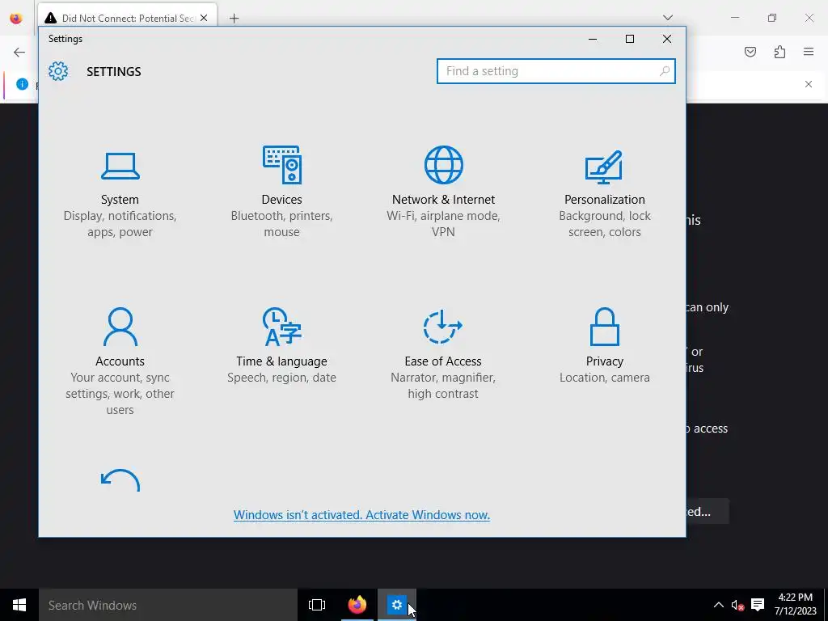Click 'Wi-Fi, airplane mode, VPN' description
This screenshot has width=828, height=621.
click(x=444, y=224)
